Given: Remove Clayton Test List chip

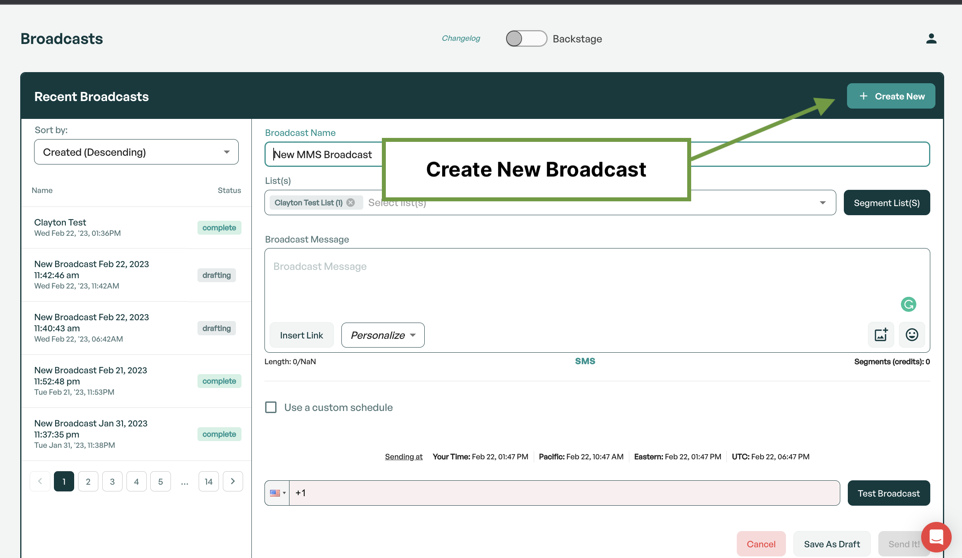Looking at the screenshot, I should tap(351, 203).
